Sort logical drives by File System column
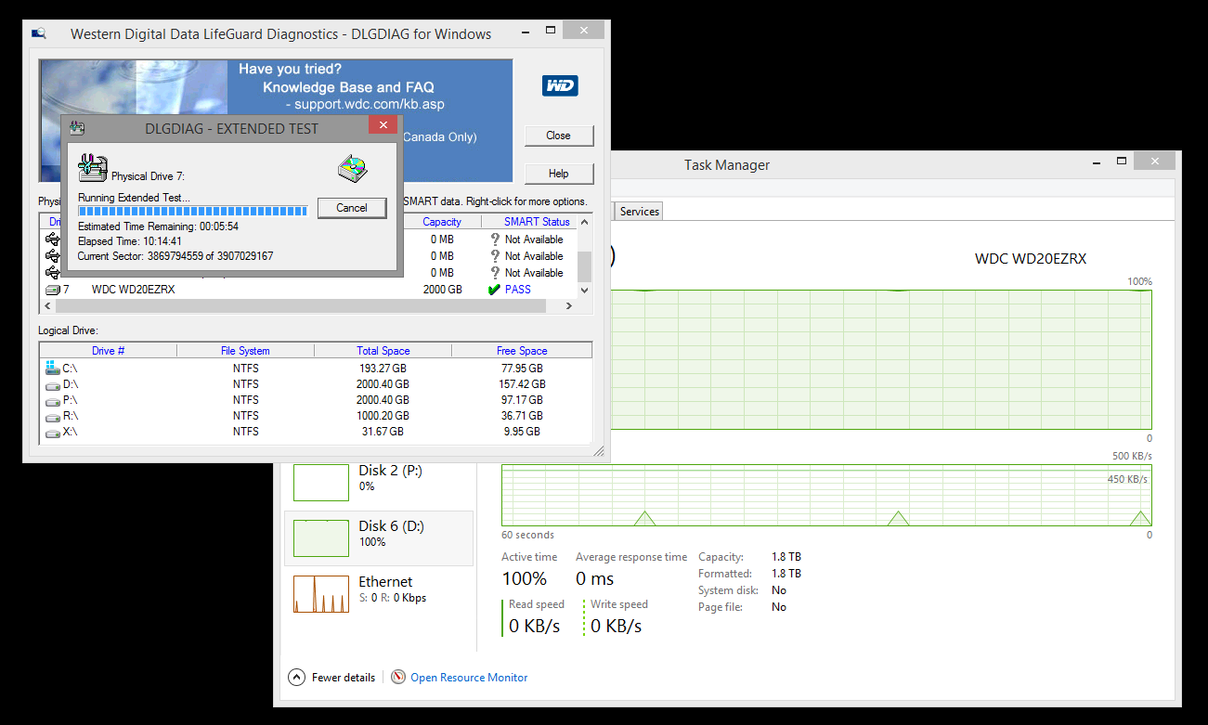1208x725 pixels. click(x=245, y=351)
